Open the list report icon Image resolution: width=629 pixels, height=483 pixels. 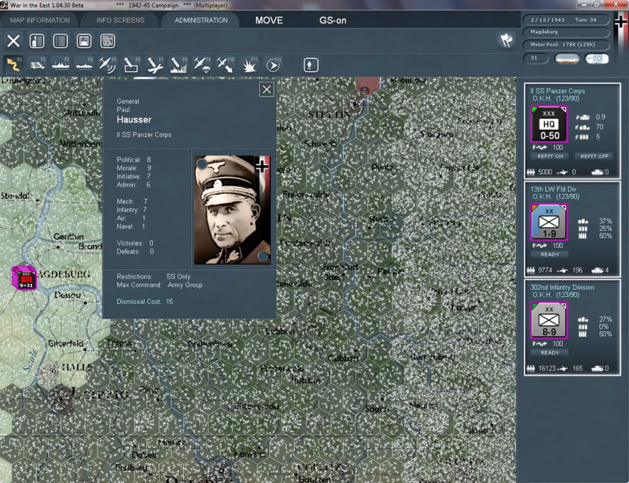(x=60, y=41)
